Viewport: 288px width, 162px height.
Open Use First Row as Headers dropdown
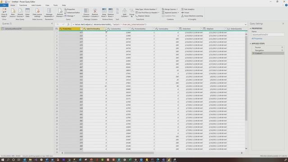[x=148, y=13]
